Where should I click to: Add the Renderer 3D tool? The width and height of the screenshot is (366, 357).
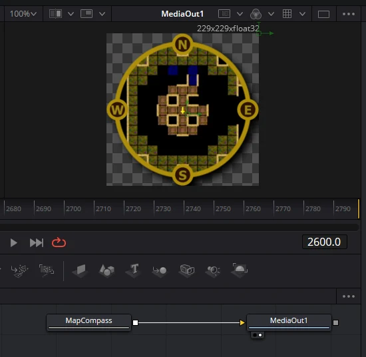[240, 270]
